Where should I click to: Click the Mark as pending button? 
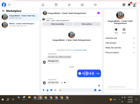click(57, 24)
